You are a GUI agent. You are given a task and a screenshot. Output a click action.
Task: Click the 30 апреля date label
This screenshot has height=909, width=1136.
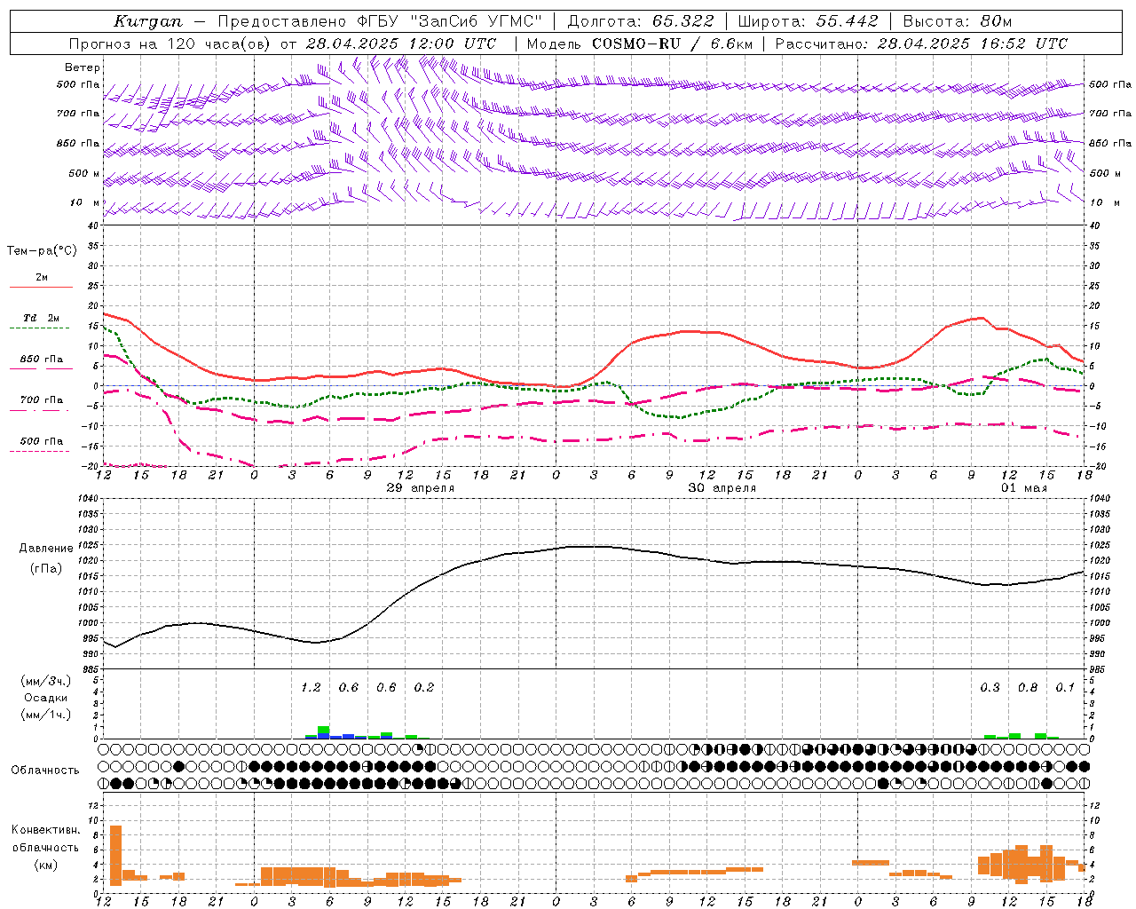tap(722, 488)
